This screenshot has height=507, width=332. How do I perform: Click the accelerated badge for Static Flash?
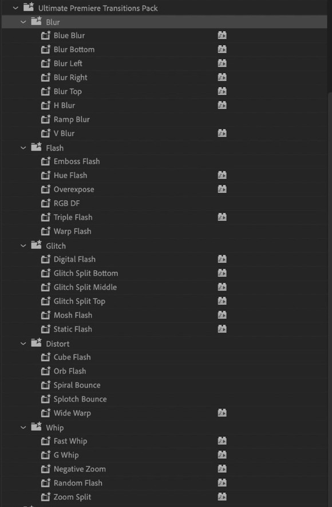222,329
